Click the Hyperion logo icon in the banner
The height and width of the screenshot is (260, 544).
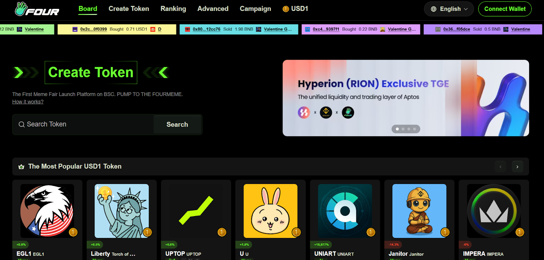(304, 112)
